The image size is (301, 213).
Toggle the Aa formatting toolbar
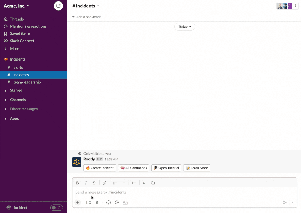[125, 203]
